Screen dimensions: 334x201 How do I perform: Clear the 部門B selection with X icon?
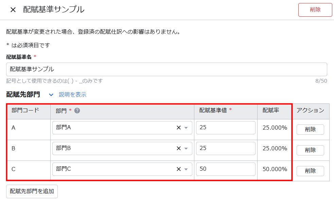(178, 149)
